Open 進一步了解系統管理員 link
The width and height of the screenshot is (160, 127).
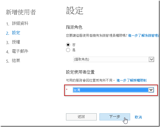(x=143, y=36)
